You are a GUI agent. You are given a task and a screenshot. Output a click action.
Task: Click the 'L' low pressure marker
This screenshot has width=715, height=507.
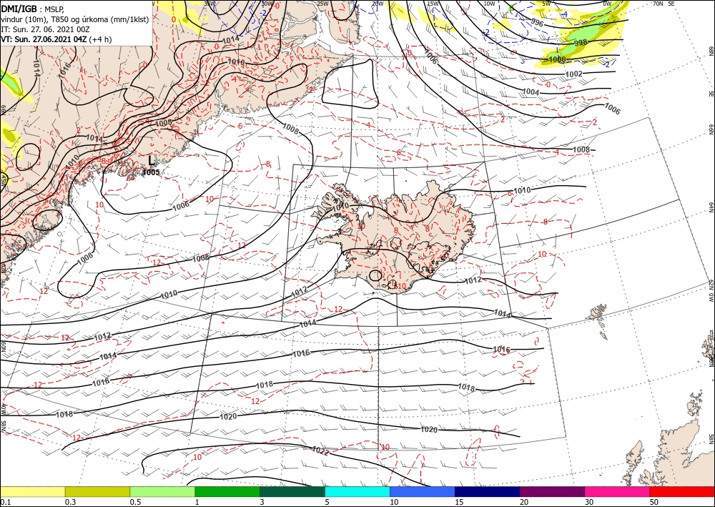click(152, 160)
